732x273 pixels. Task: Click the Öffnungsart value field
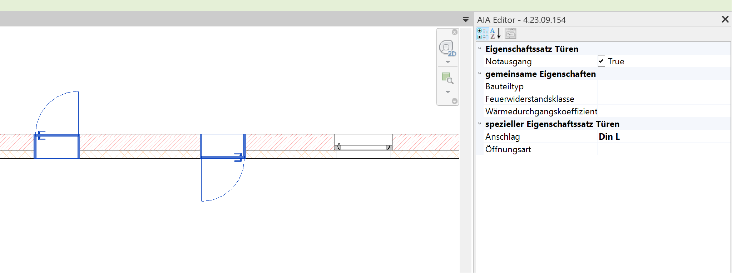coord(663,149)
